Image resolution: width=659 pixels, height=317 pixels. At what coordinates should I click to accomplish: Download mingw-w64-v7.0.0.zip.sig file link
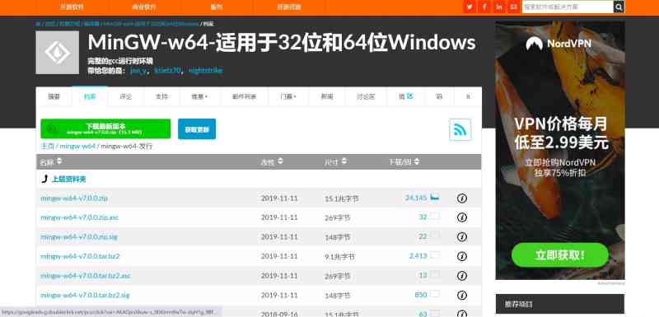coord(79,237)
